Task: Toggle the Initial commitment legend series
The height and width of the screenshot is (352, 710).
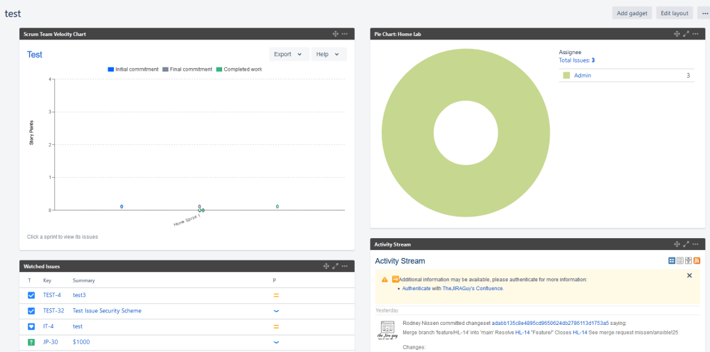Action: click(133, 69)
